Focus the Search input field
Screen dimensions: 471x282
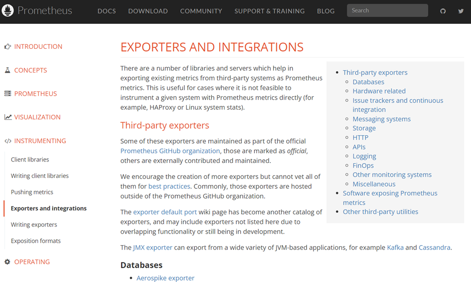pyautogui.click(x=387, y=11)
